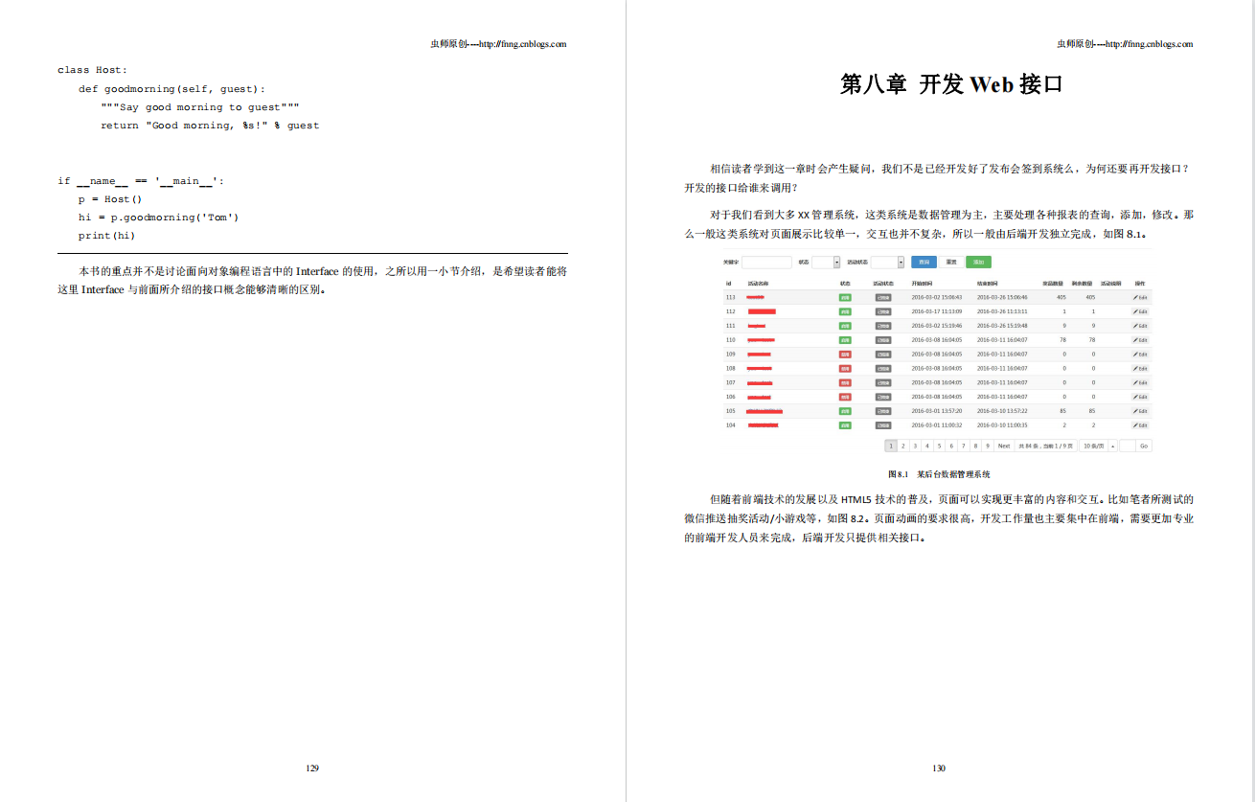Image resolution: width=1255 pixels, height=802 pixels.
Task: Go to page 9 in pagination
Action: tap(988, 446)
